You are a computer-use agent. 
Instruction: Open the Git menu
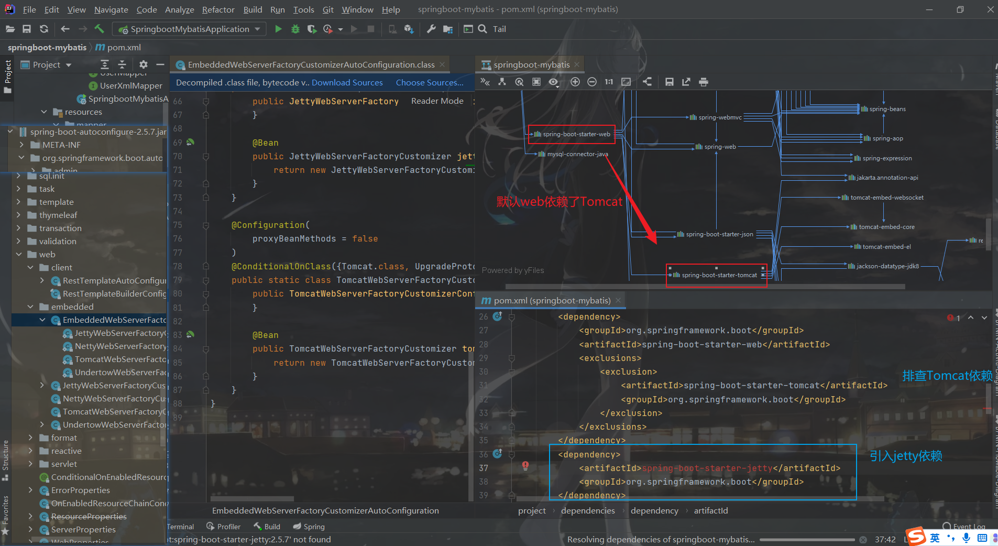click(x=328, y=9)
